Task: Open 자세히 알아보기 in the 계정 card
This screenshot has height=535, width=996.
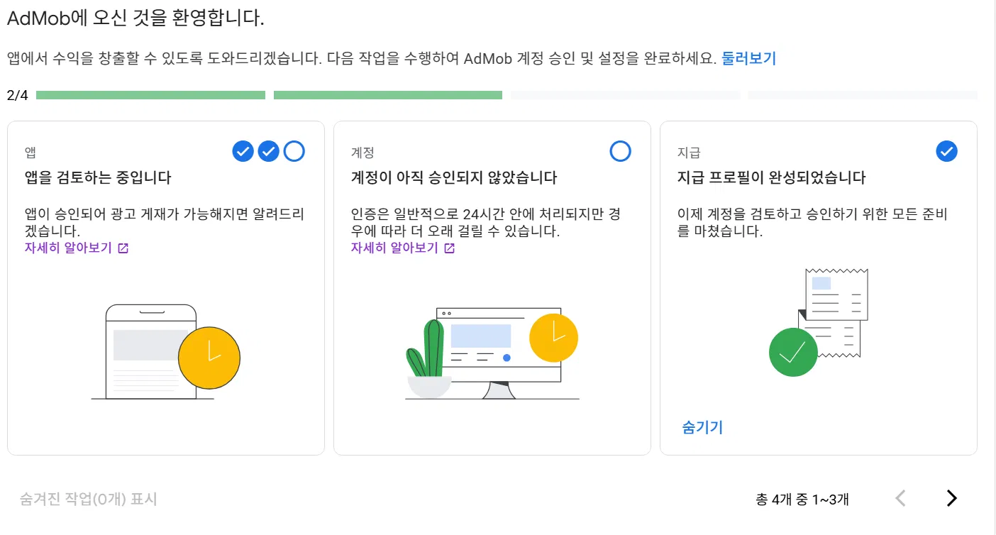Action: pyautogui.click(x=403, y=248)
